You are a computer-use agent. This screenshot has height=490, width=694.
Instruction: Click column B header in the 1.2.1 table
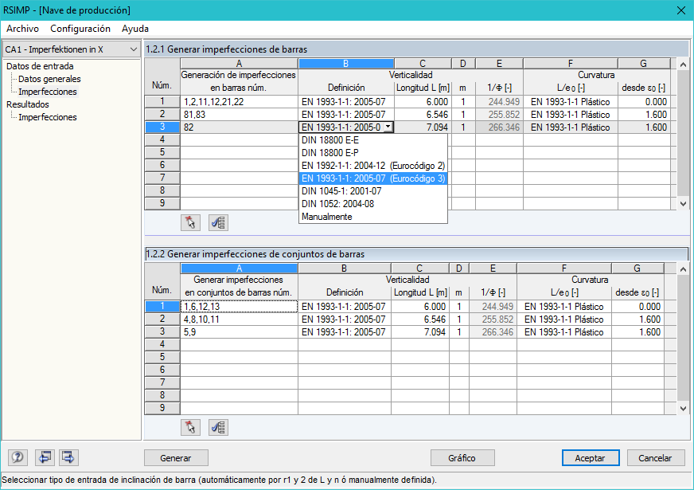pos(346,64)
